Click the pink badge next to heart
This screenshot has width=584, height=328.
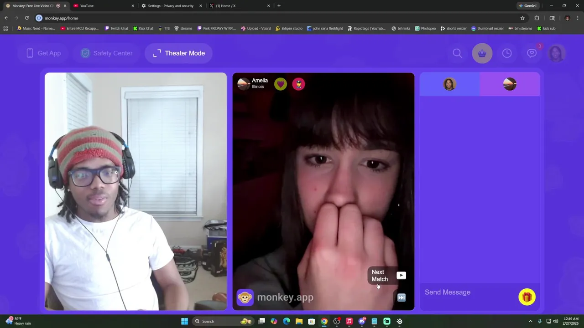click(x=298, y=84)
